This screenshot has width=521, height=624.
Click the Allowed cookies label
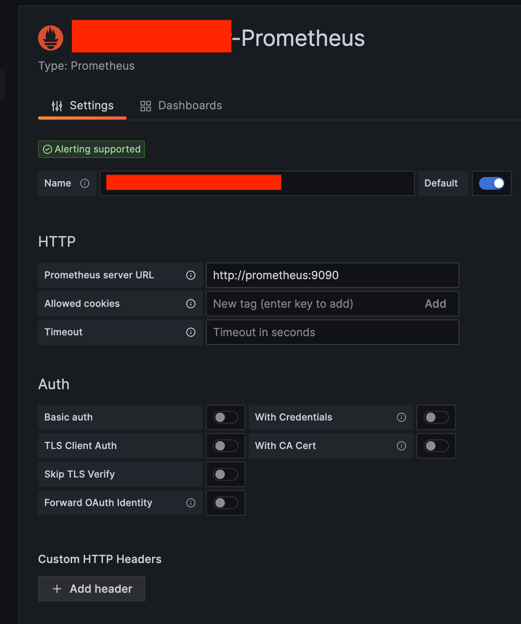point(82,304)
